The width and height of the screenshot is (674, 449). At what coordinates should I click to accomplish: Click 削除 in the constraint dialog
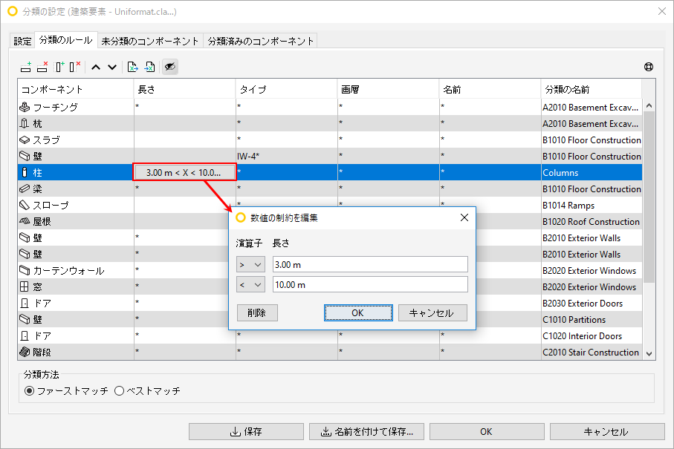257,313
